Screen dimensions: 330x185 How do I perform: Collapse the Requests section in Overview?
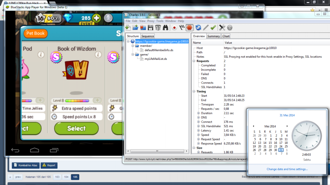(194, 61)
